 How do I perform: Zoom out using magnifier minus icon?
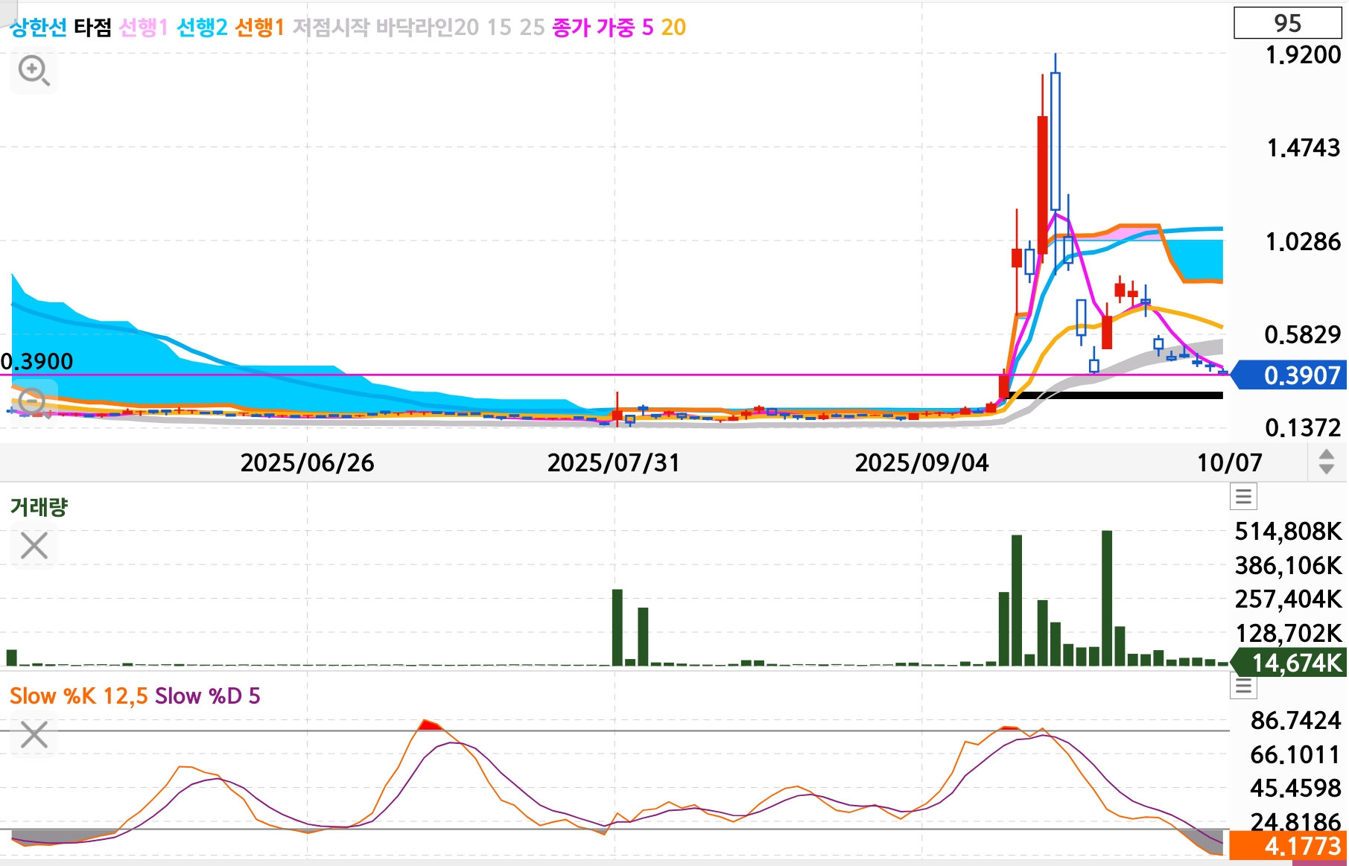(34, 403)
